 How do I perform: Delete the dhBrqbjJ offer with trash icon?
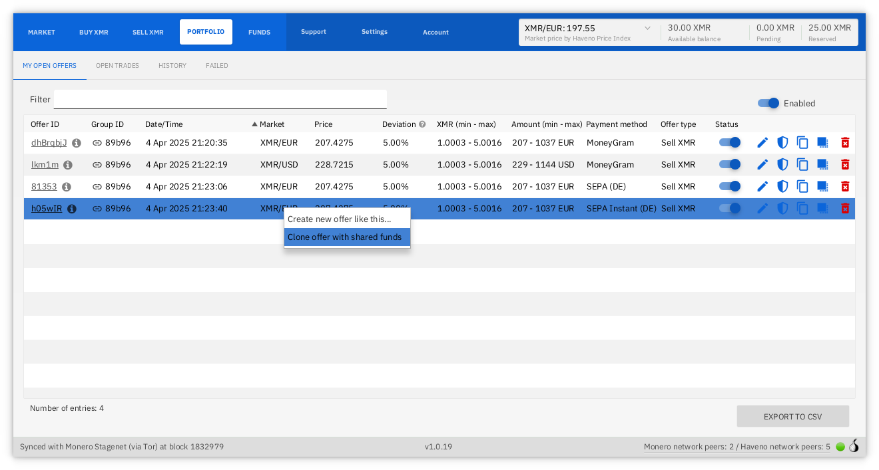[845, 142]
